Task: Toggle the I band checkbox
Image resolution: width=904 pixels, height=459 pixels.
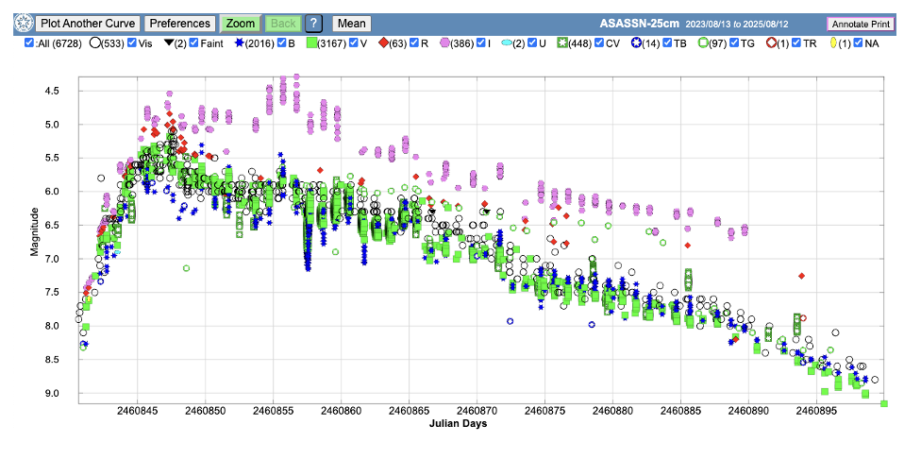Action: [481, 43]
